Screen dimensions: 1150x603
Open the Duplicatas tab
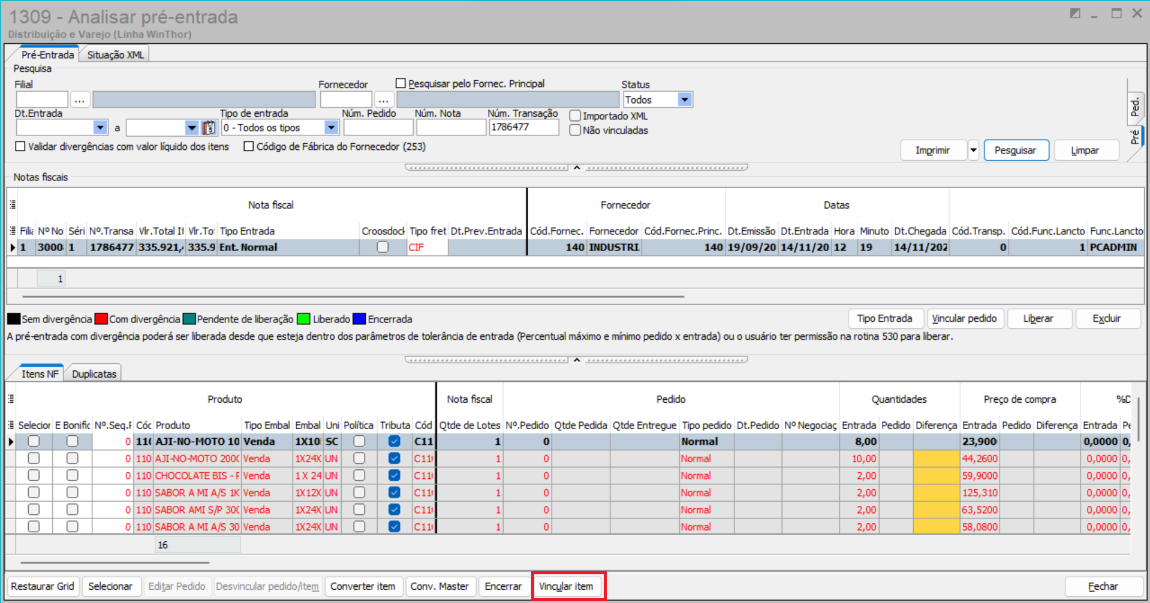pos(94,374)
